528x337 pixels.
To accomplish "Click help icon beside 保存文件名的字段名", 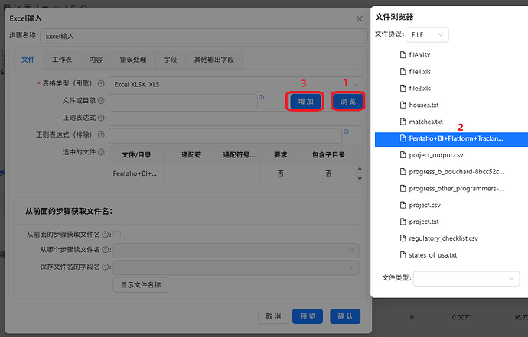I will [105, 267].
